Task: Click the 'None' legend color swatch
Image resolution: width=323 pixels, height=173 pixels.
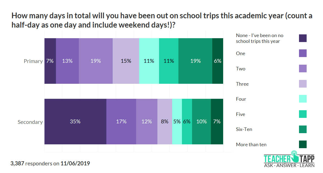Action: coord(303,38)
